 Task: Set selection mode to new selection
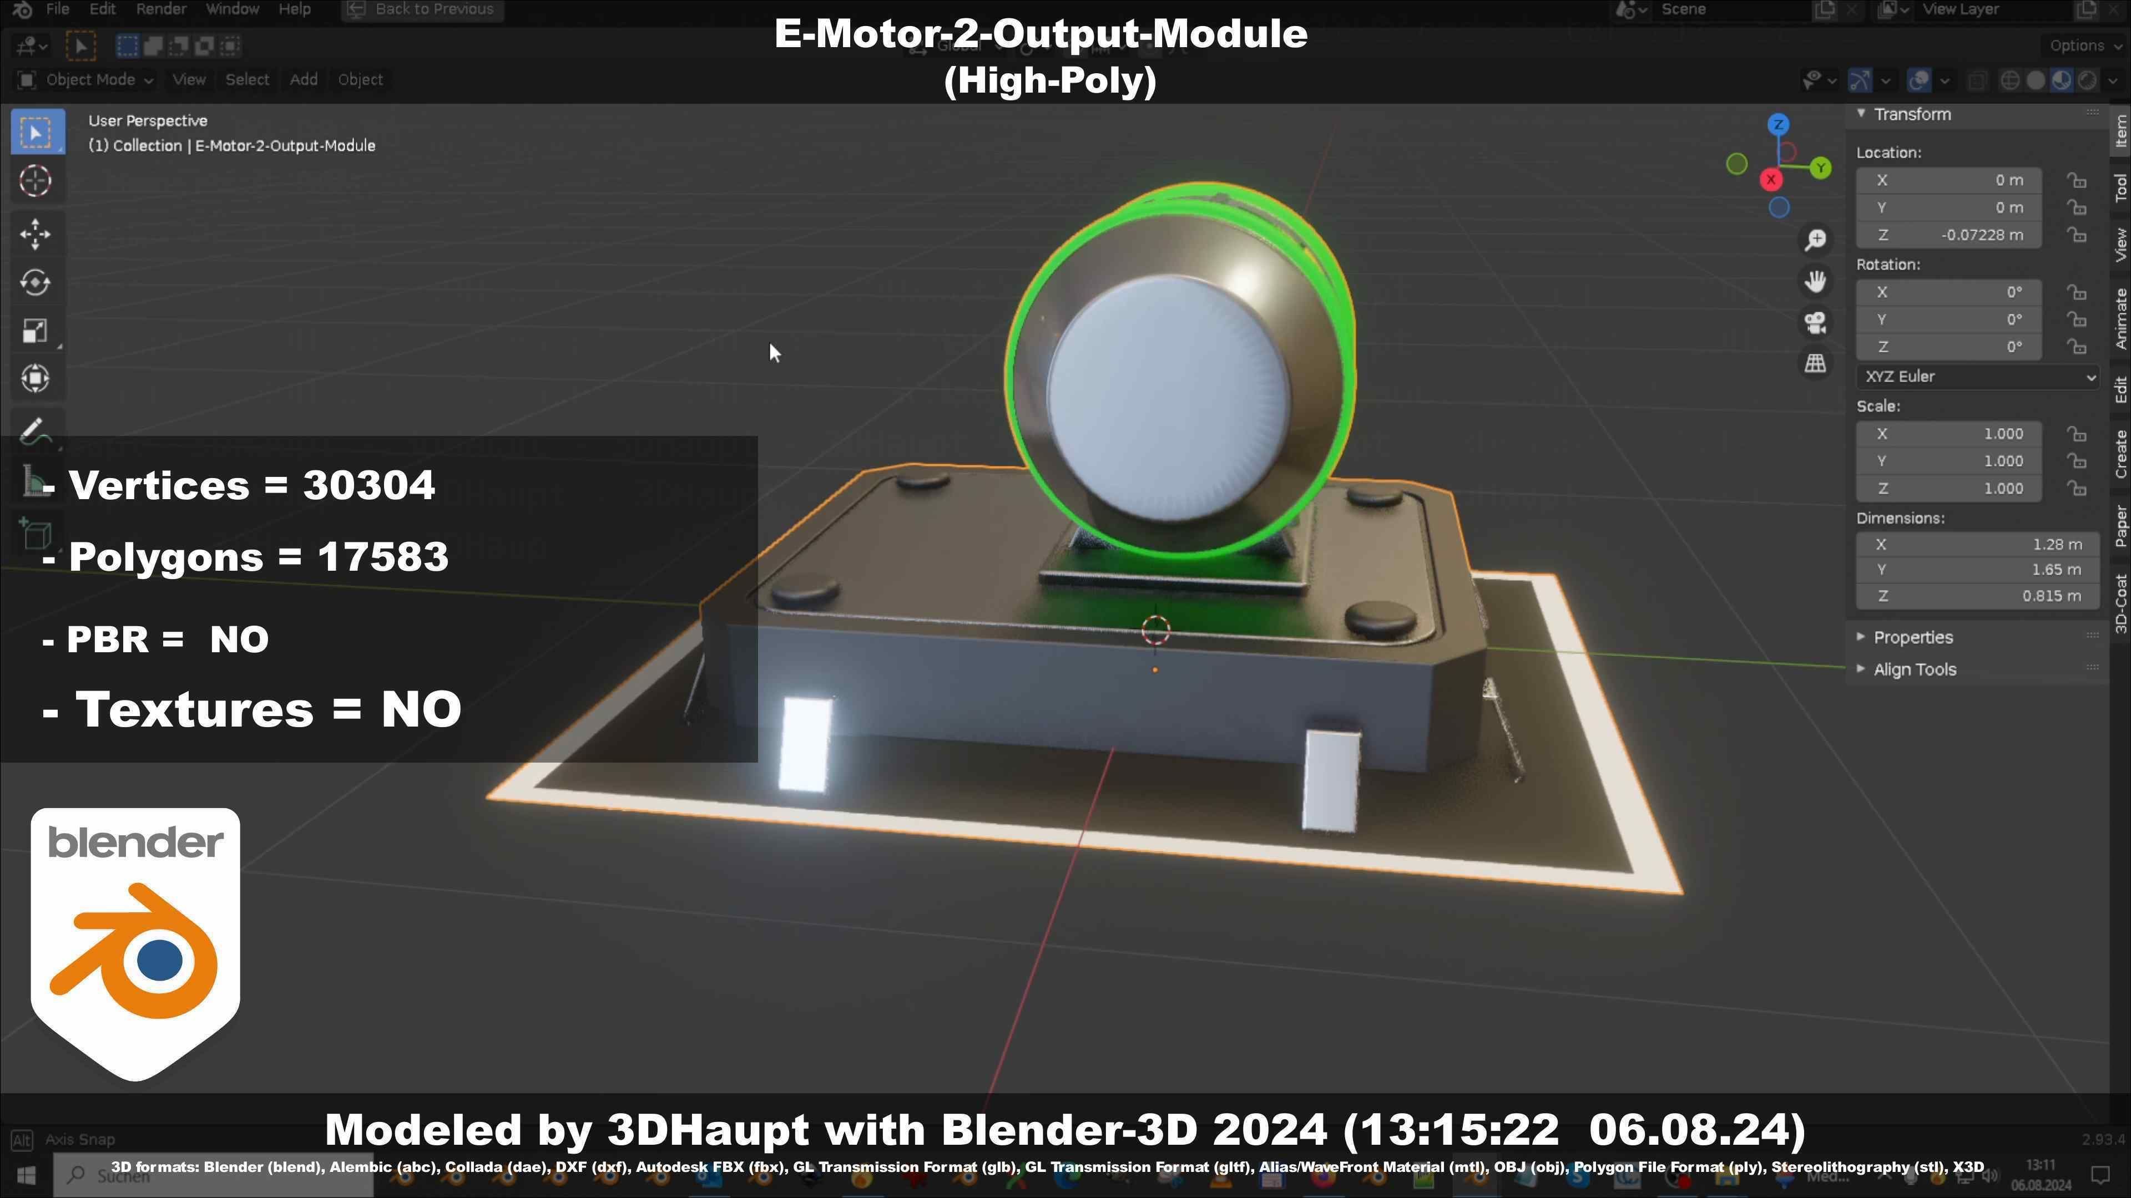pyautogui.click(x=127, y=45)
